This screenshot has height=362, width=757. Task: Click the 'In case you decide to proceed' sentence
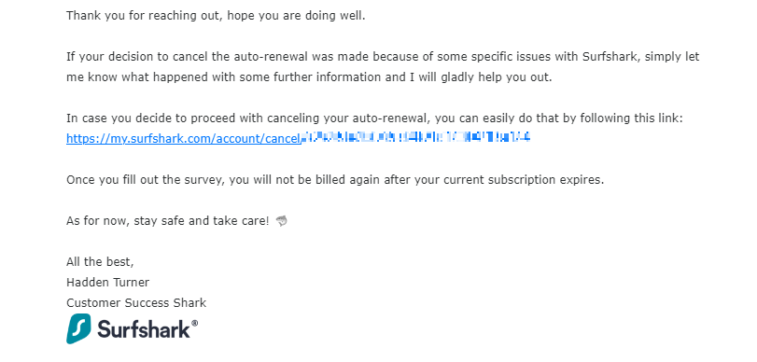coord(374,118)
